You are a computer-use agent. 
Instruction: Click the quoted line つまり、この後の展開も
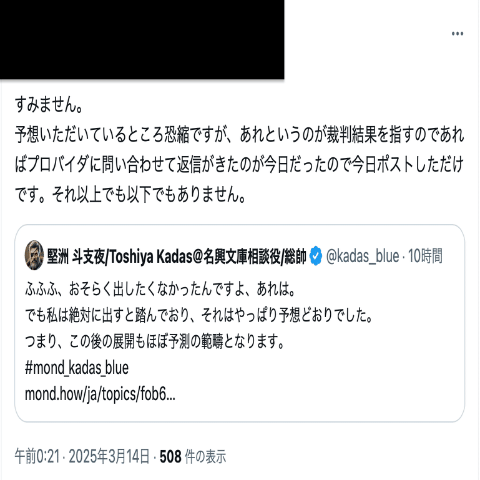tap(155, 341)
